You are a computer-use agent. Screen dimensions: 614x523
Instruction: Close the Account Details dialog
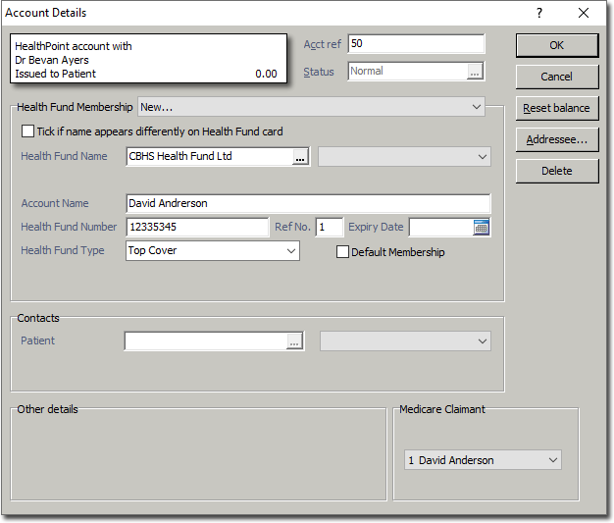coord(584,13)
